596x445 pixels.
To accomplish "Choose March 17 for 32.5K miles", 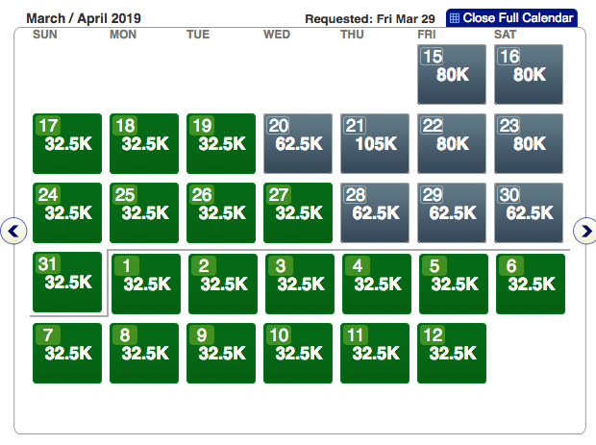I will click(x=67, y=143).
